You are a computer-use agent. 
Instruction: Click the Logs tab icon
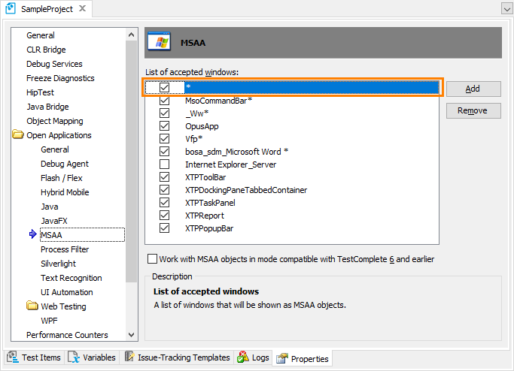point(243,358)
